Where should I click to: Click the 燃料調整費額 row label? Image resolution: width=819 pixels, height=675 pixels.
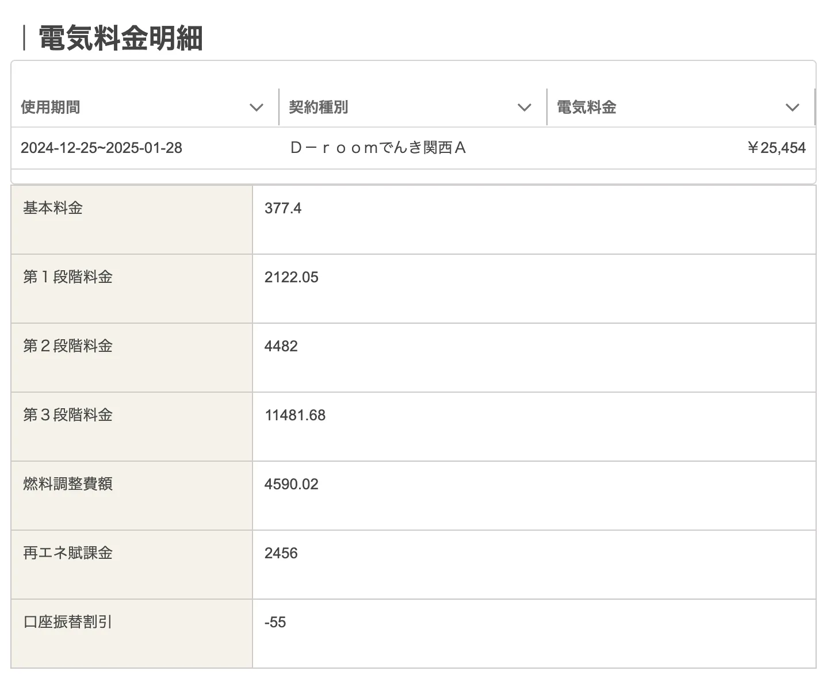[x=68, y=484]
